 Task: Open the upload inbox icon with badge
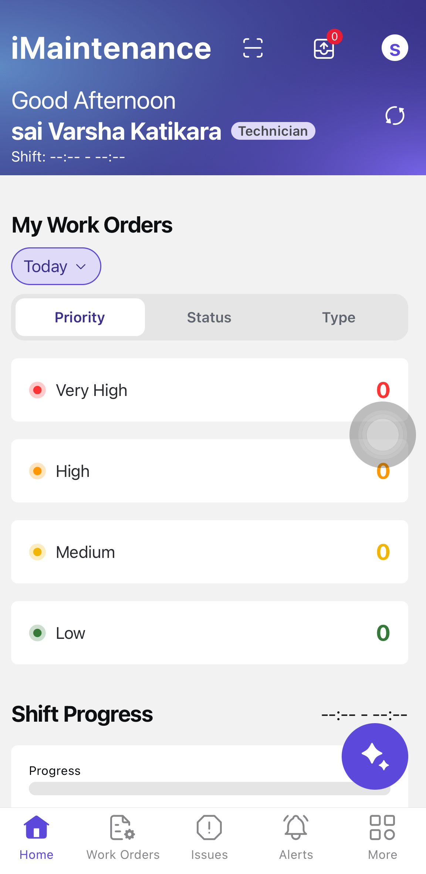pyautogui.click(x=324, y=48)
